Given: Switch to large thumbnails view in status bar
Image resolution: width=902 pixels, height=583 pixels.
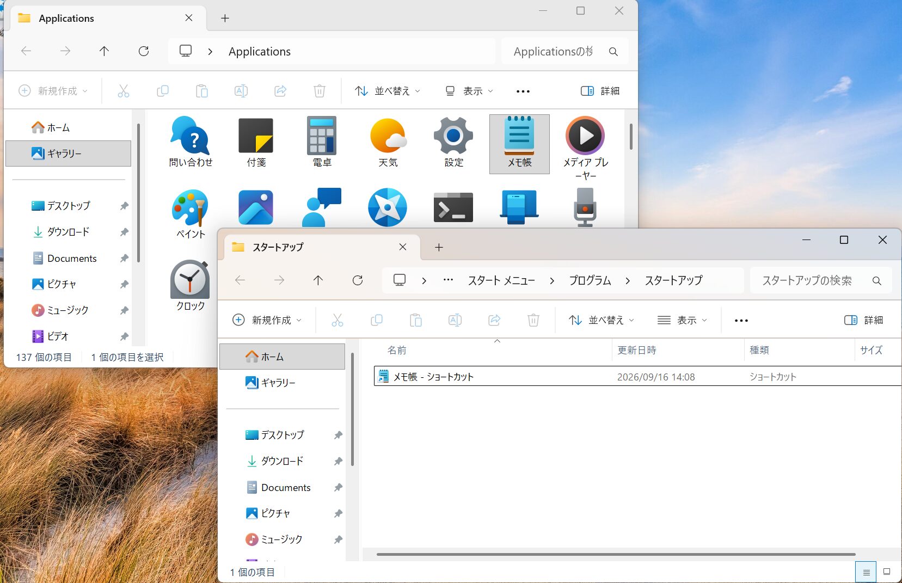Looking at the screenshot, I should click(887, 572).
